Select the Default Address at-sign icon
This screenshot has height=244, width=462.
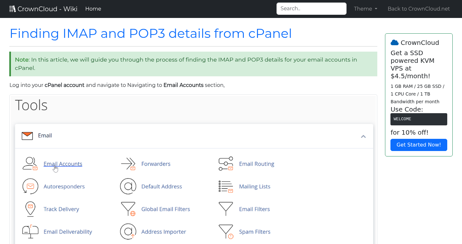[128, 186]
